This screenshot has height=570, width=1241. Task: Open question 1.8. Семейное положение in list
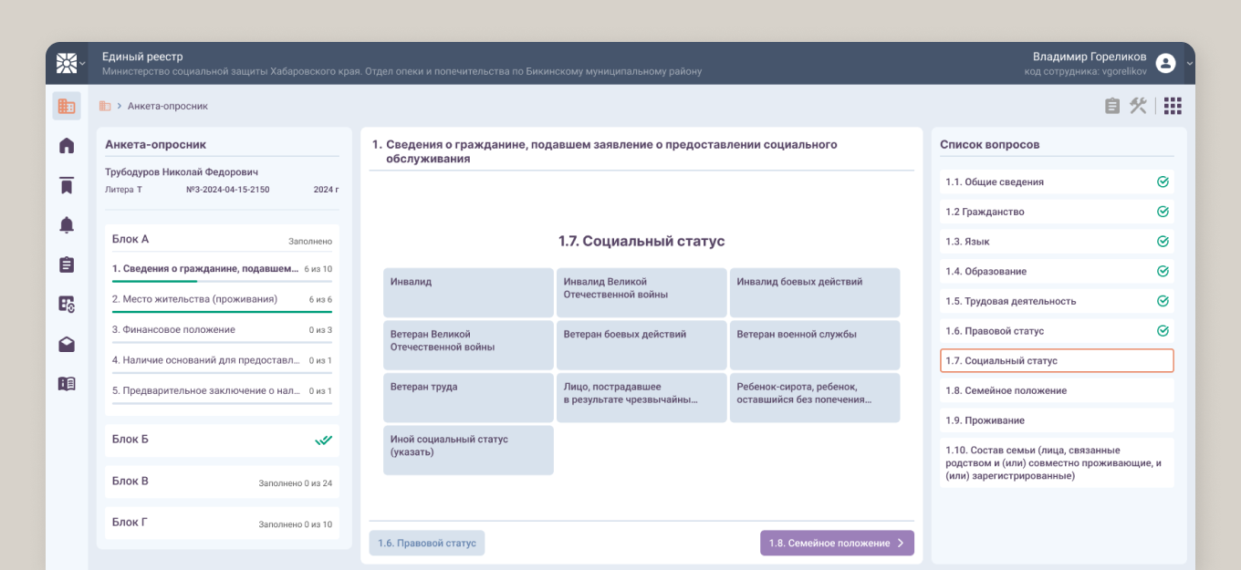pyautogui.click(x=1057, y=390)
